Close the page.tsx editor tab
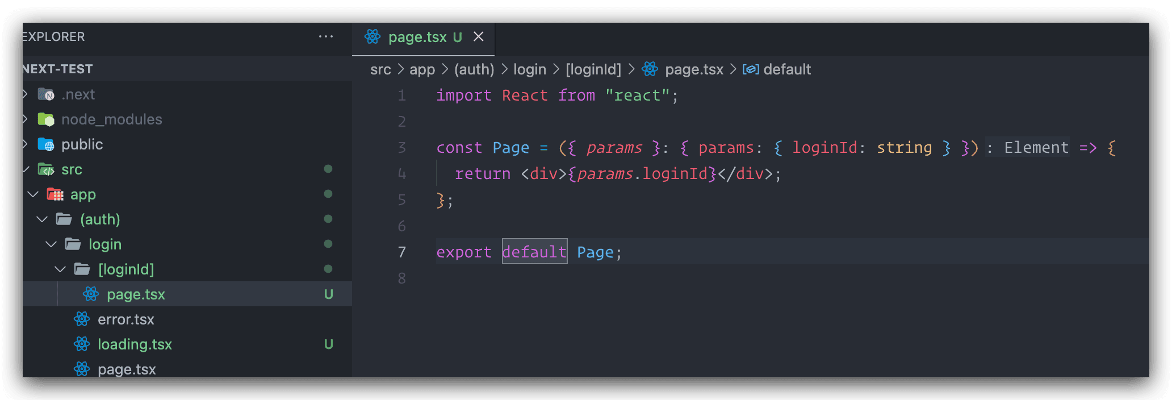 click(479, 37)
